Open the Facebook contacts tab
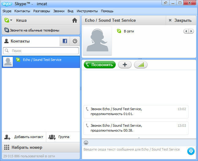The image size is (198, 161). [x=65, y=41]
